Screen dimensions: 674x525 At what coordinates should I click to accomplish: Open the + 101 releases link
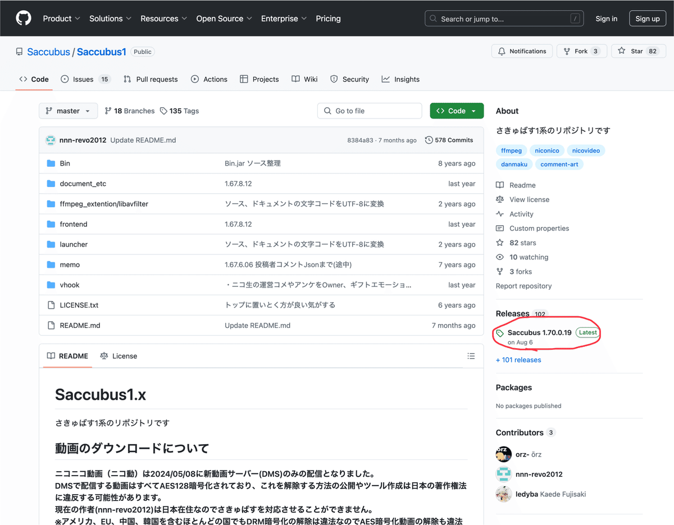click(x=518, y=360)
